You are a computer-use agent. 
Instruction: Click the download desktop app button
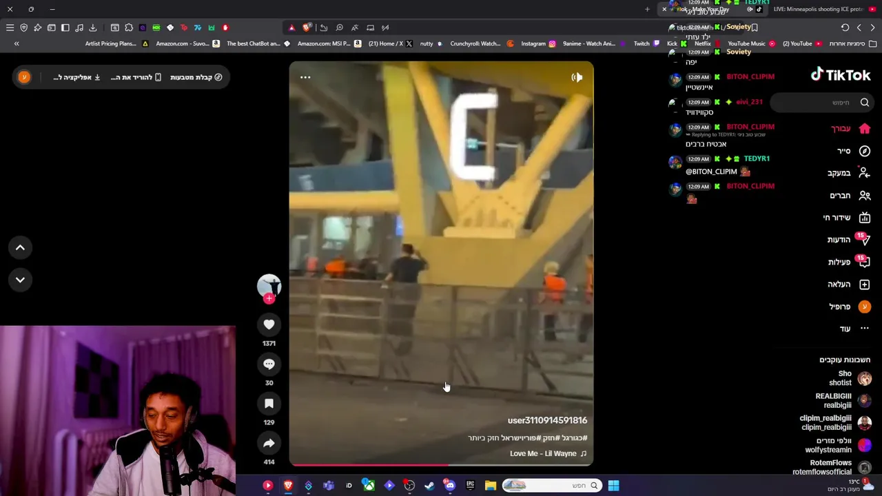point(77,77)
